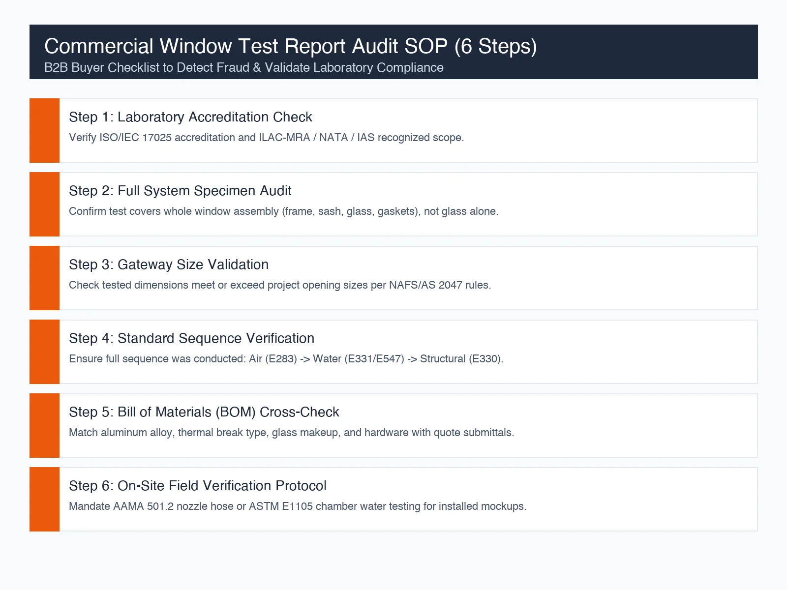Image resolution: width=787 pixels, height=590 pixels.
Task: Click the 'Match aluminum alloy, thermal break type' line
Action: [292, 433]
